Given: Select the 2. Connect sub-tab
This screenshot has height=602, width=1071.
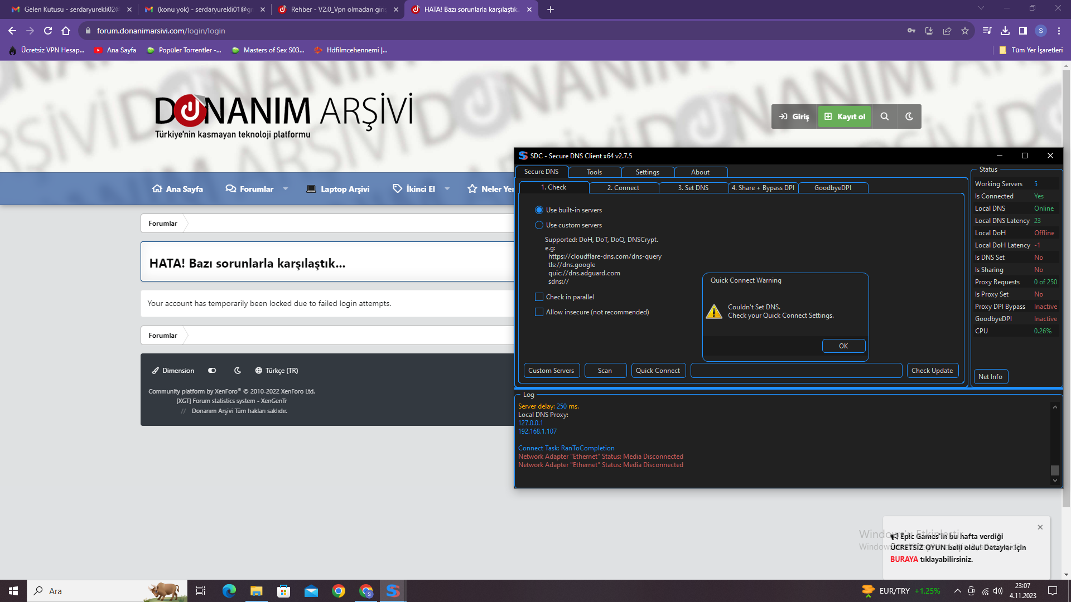Looking at the screenshot, I should 624,188.
